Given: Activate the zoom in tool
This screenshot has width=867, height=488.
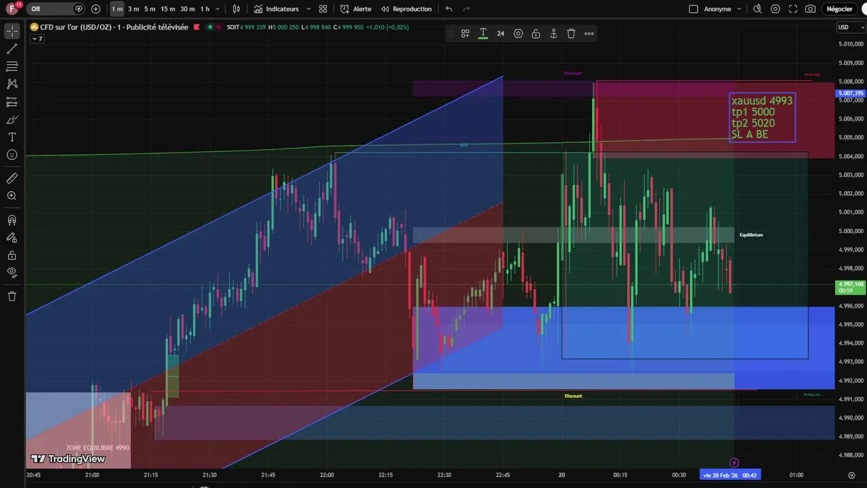Looking at the screenshot, I should point(12,196).
